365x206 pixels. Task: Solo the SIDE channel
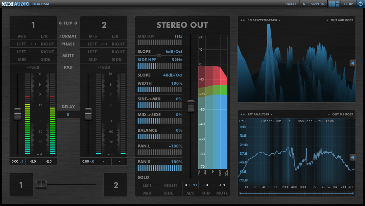pos(168,193)
